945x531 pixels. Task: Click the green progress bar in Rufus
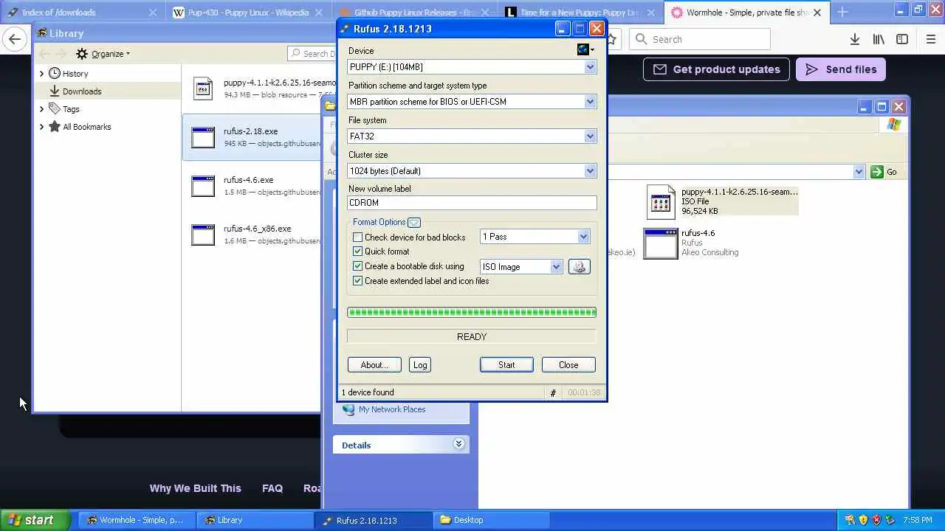[472, 313]
